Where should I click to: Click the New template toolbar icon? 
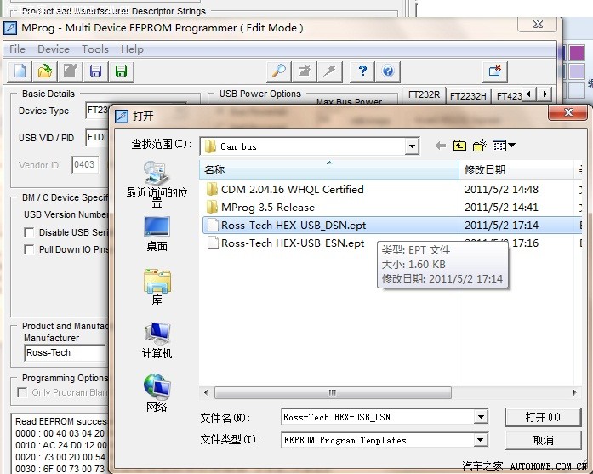pos(20,71)
